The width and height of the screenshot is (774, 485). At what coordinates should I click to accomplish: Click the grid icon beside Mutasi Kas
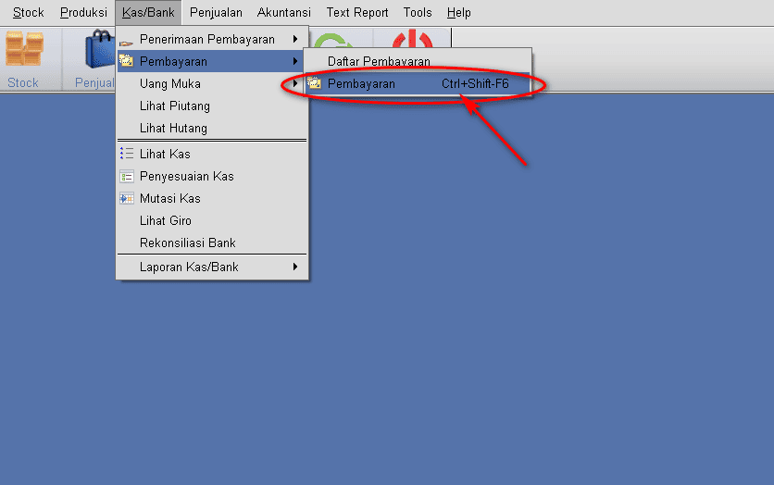coord(126,198)
